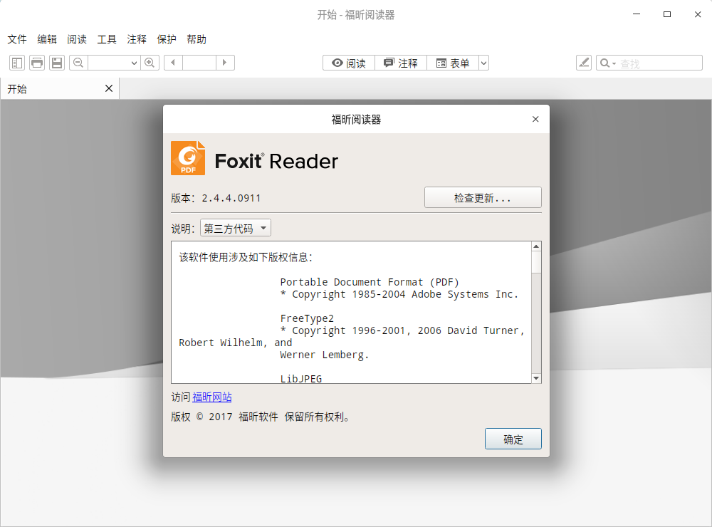Open the 保护 menu

pyautogui.click(x=167, y=40)
